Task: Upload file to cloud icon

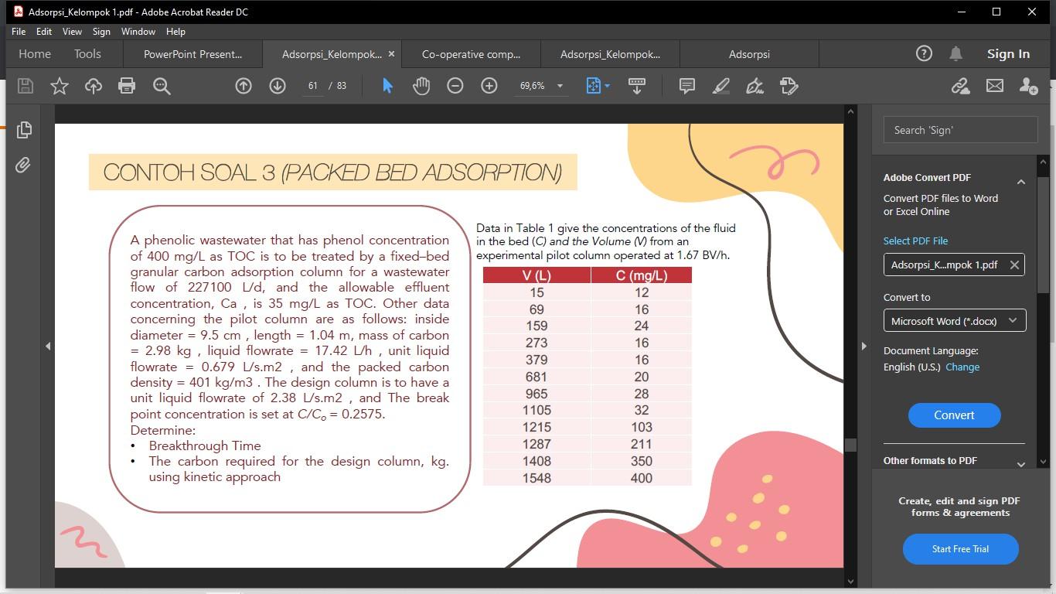Action: 94,86
